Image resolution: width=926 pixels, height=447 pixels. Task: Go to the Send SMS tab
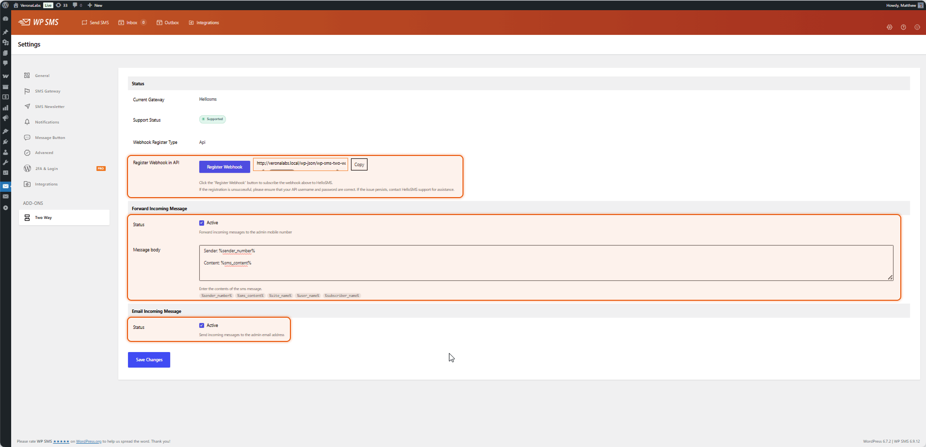[x=96, y=23]
